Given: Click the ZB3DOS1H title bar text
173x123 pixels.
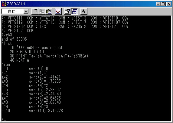Looking at the screenshot, I should [16, 4].
